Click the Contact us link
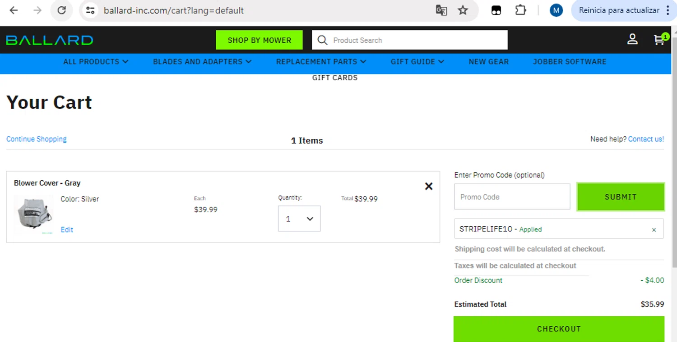 pos(646,139)
